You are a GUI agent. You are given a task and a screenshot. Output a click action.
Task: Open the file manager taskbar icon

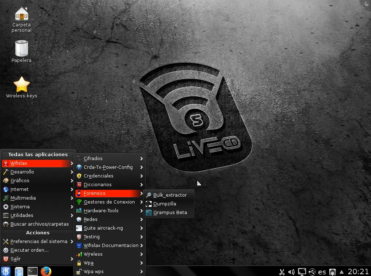click(x=19, y=271)
